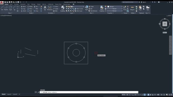Viewport: 173px width, 97px height.
Task: Toggle MODEL space button in status bar
Action: [x=124, y=95]
